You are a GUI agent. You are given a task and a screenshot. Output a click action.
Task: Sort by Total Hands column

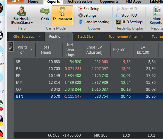coord(46,50)
